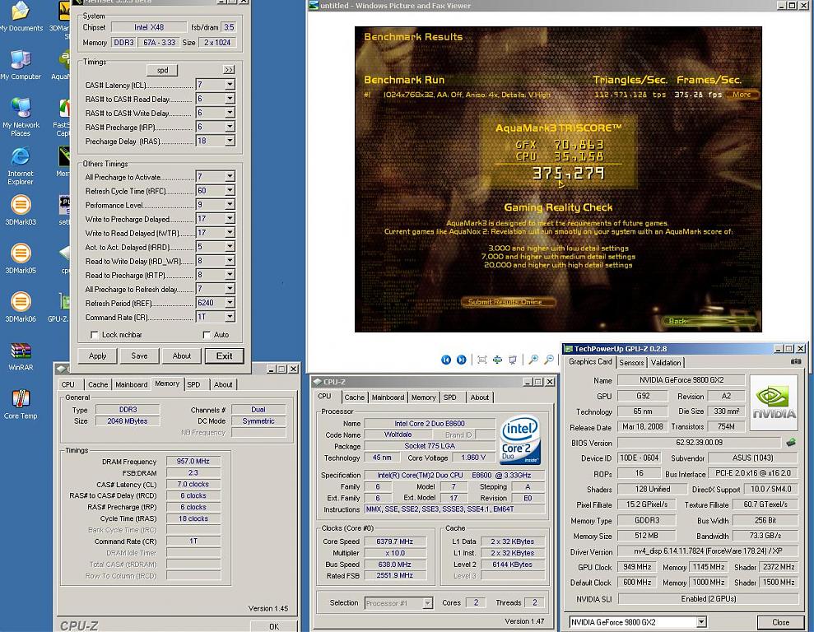Click spd button in Memset Timings
This screenshot has height=632, width=814.
pyautogui.click(x=162, y=70)
